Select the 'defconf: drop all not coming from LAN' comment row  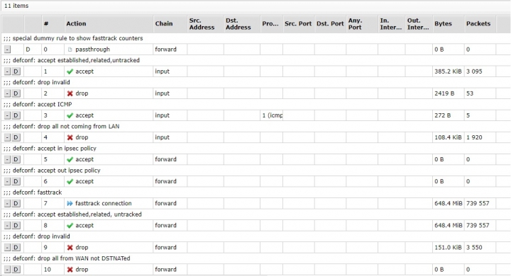tap(255, 127)
